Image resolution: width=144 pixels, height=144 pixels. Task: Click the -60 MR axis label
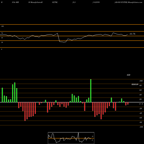[141, 118]
